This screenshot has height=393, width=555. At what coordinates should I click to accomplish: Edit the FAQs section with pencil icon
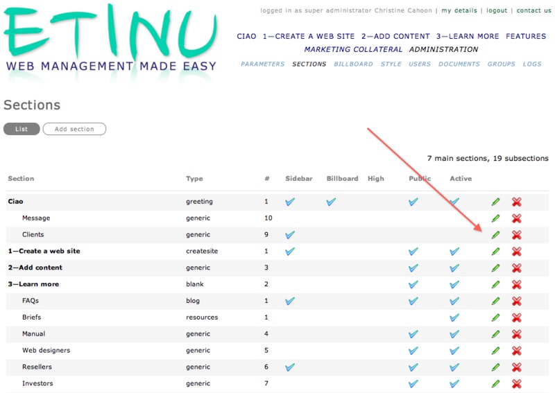(495, 302)
